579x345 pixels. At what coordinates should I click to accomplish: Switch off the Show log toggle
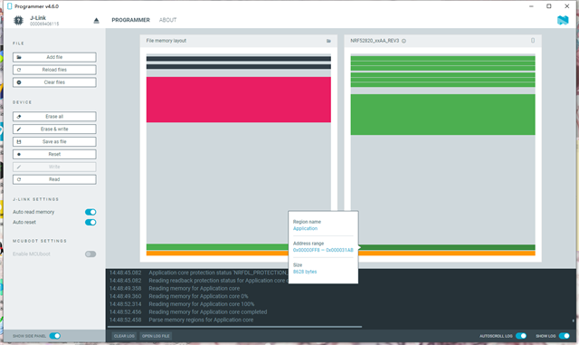(x=565, y=336)
